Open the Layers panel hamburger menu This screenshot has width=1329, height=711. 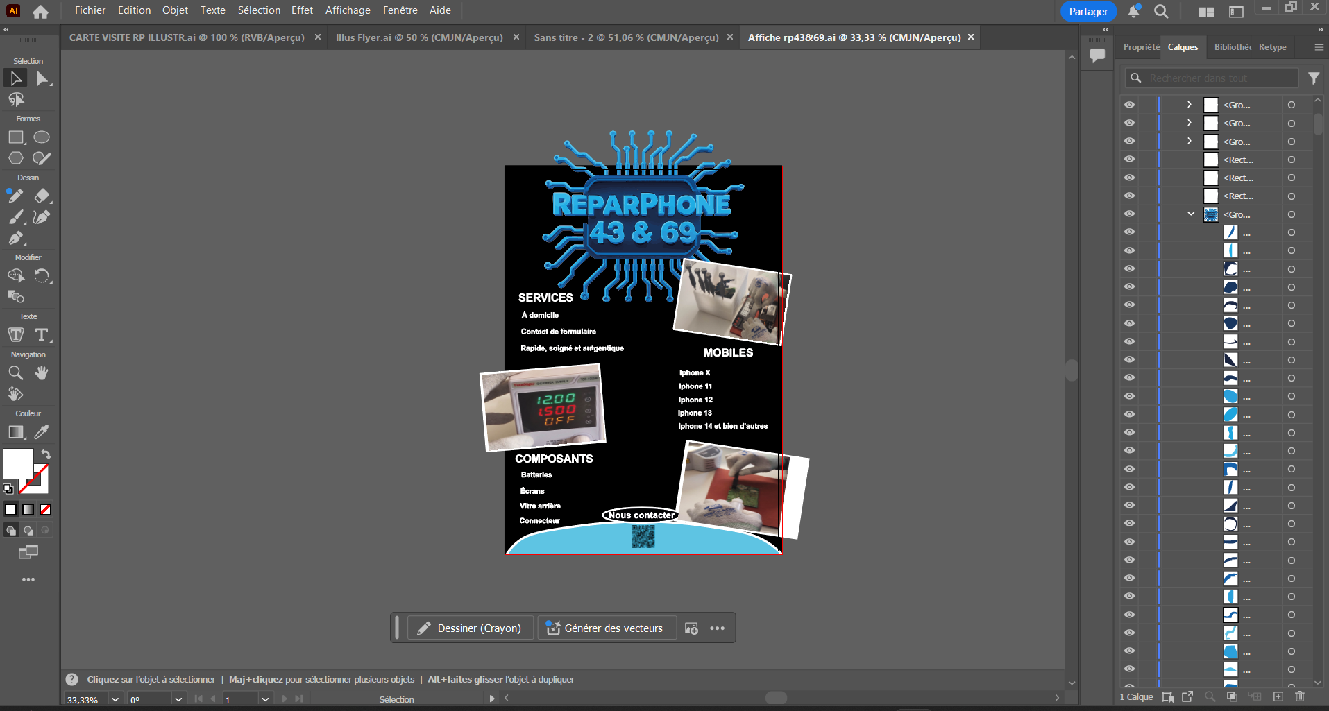tap(1319, 47)
